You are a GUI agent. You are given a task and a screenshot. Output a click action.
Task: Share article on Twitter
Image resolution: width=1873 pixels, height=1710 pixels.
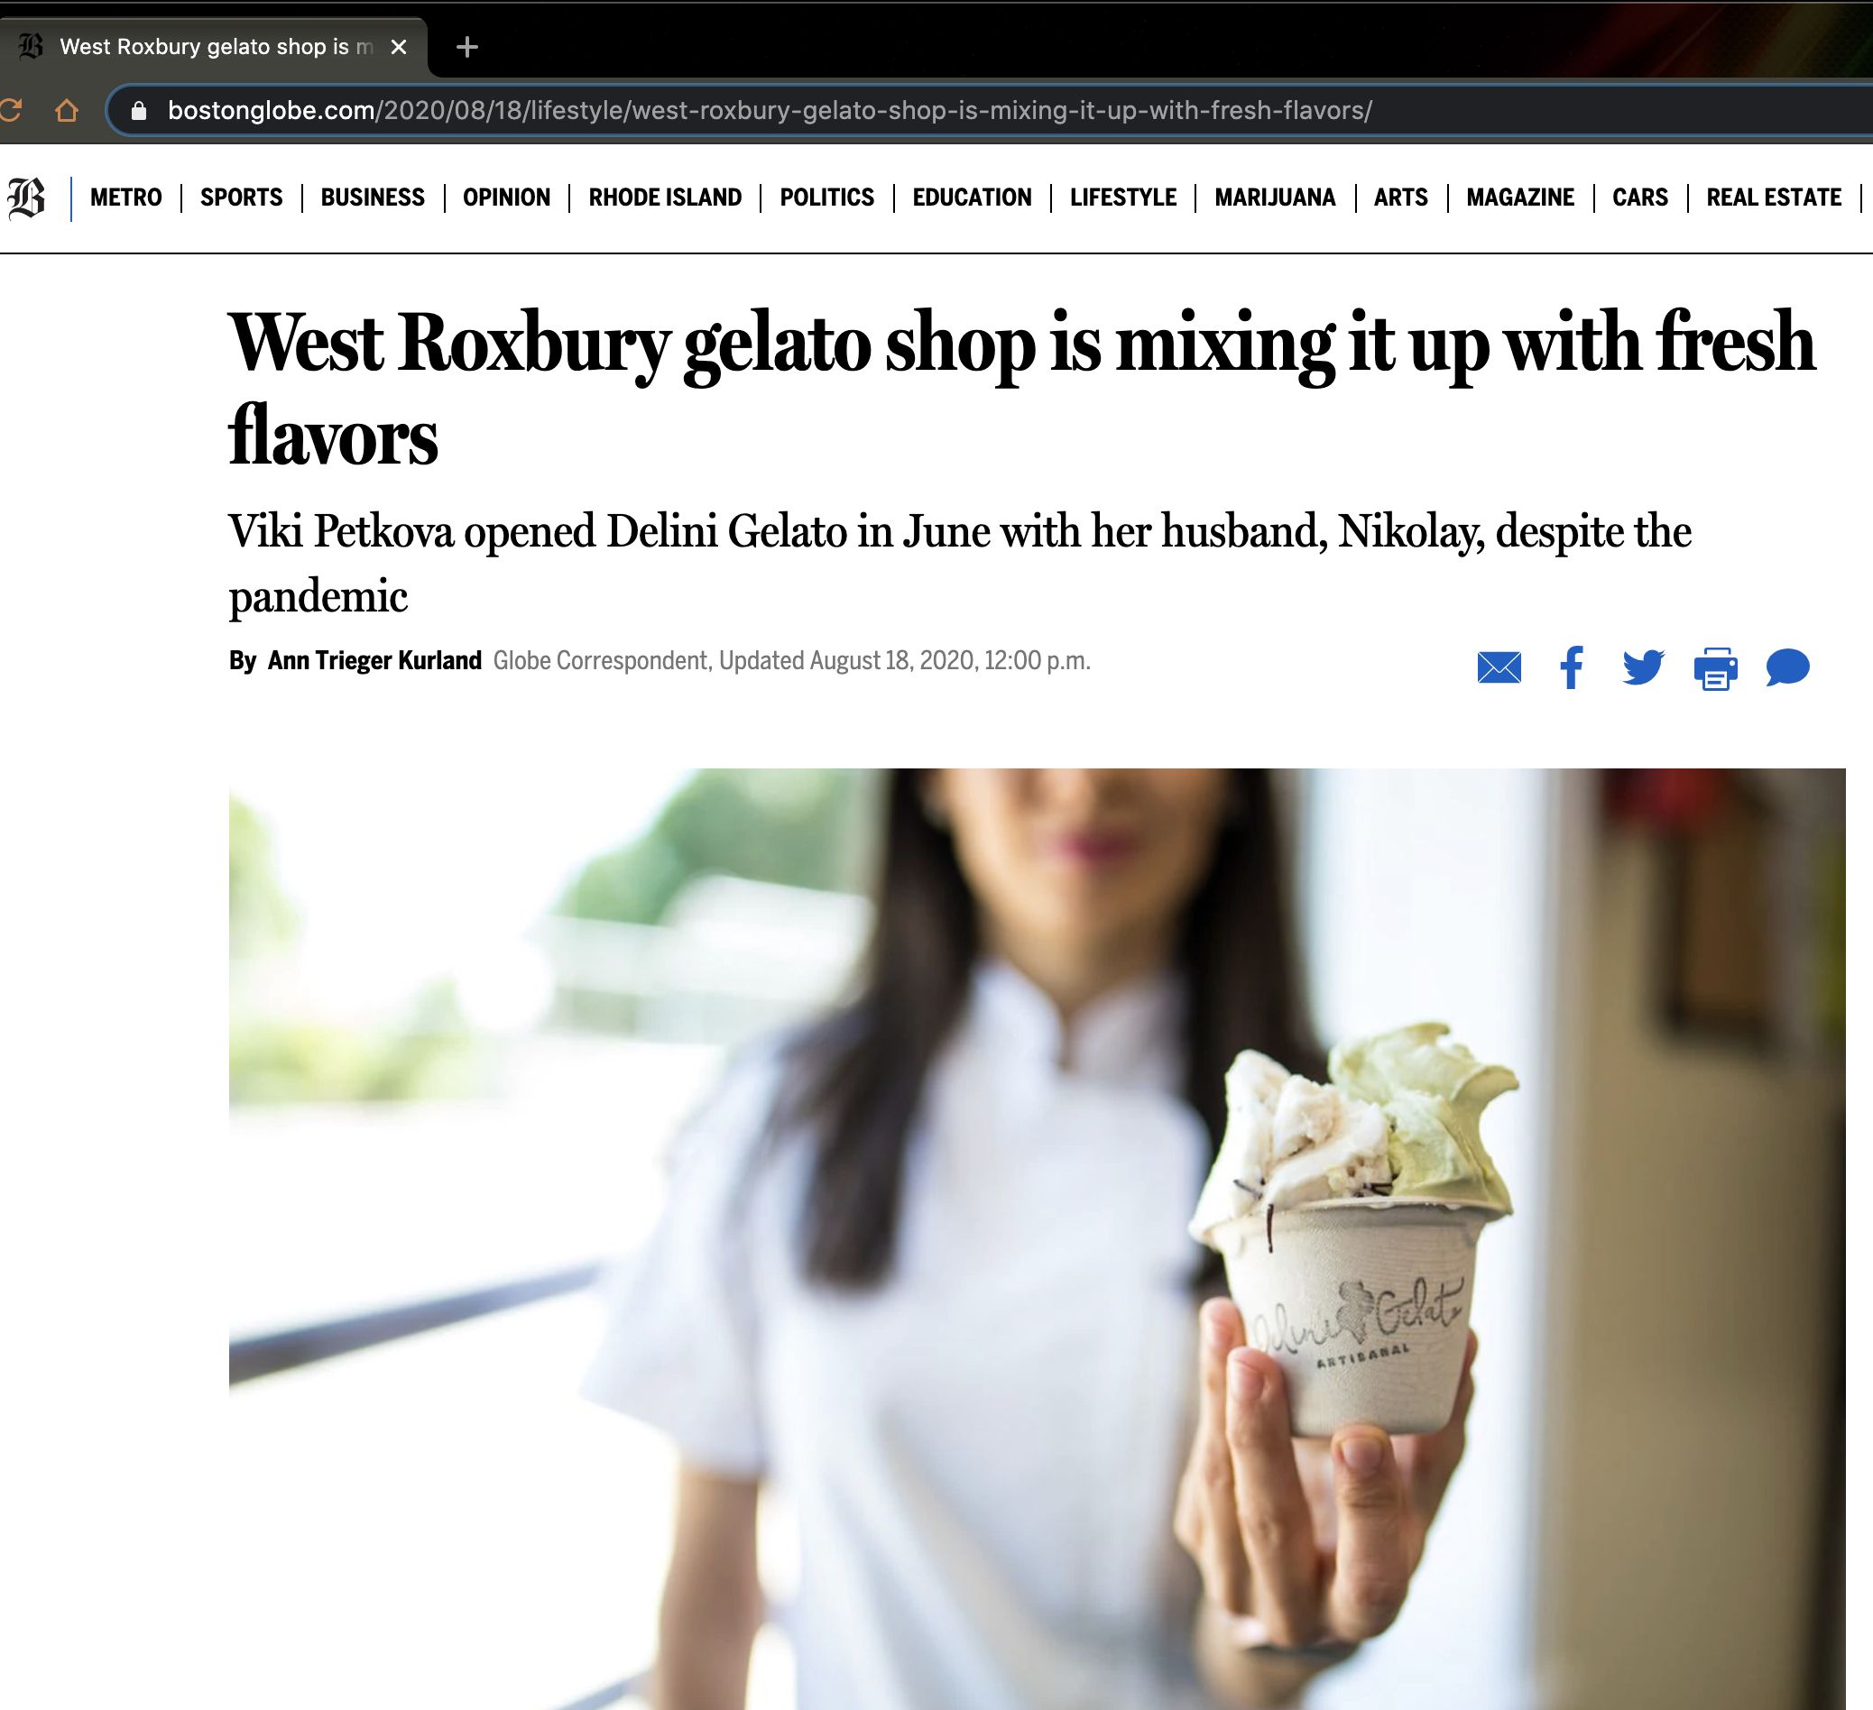1643,667
